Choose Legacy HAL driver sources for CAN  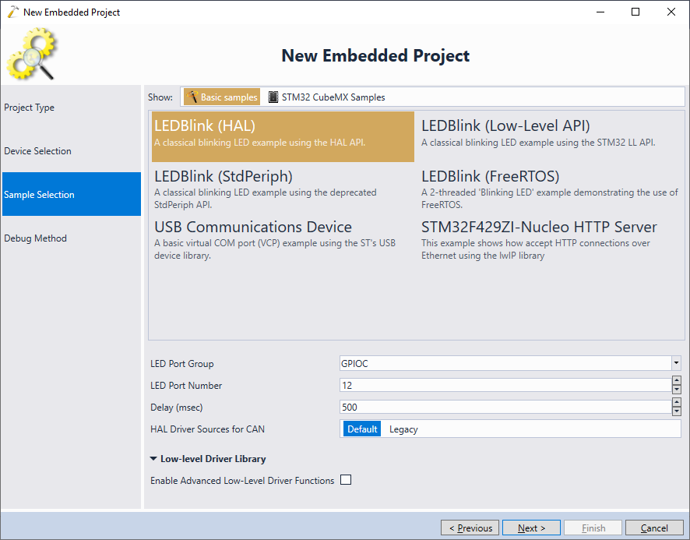(403, 429)
